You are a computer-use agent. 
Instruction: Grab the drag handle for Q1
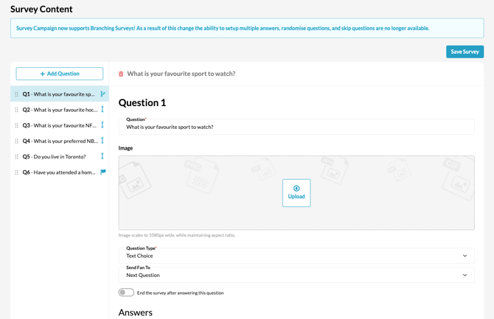[x=17, y=94]
